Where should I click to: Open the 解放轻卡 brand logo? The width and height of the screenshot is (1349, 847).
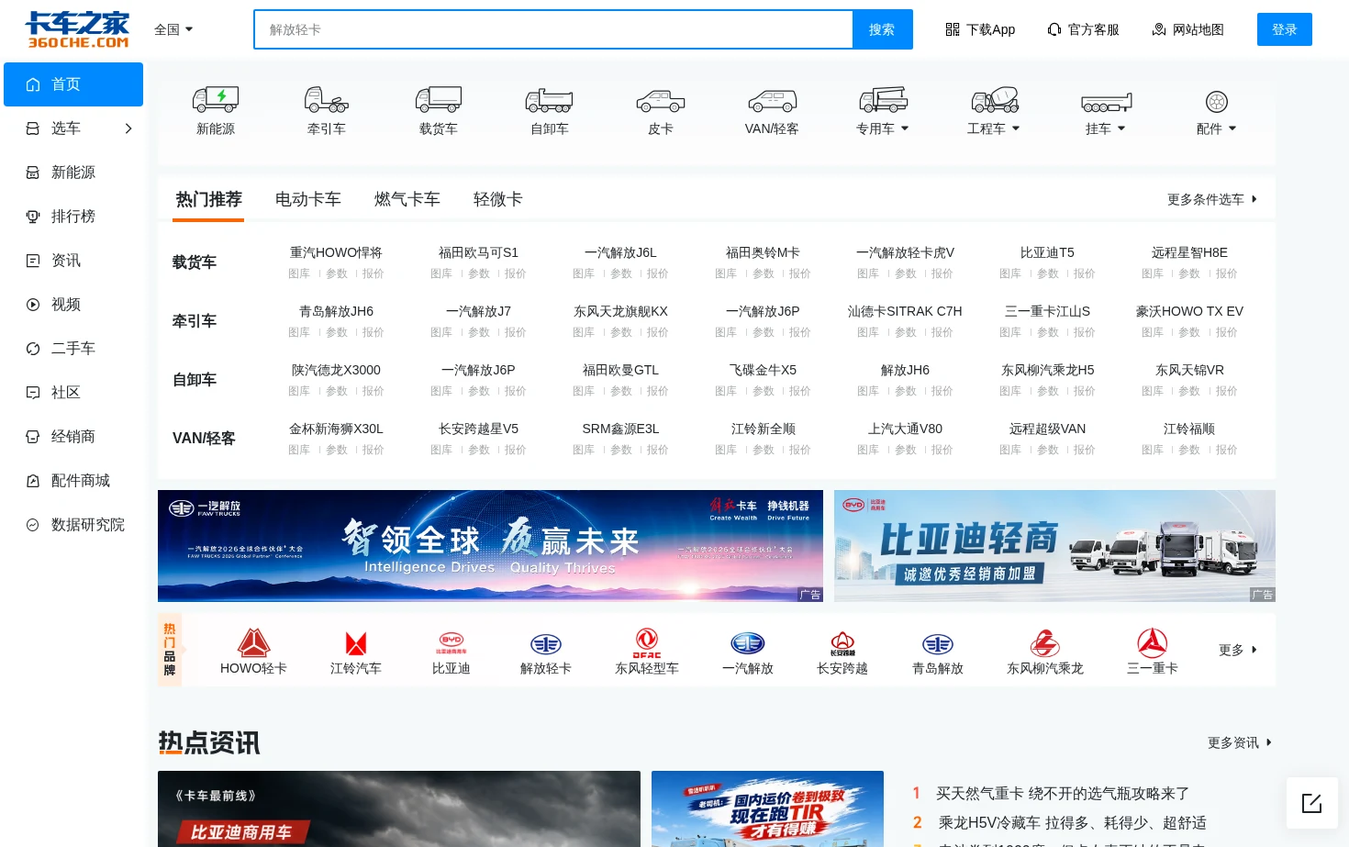pos(546,644)
